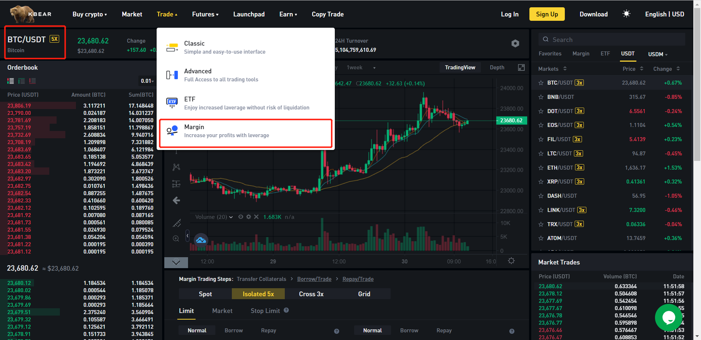Select the chart pattern drawing tool
Viewport: 701px width, 340px height.
click(176, 167)
